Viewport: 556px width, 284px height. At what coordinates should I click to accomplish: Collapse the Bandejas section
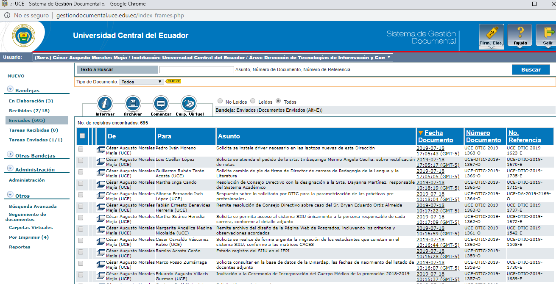[x=10, y=90]
